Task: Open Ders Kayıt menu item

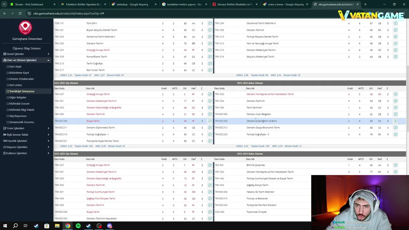Action: (15, 66)
